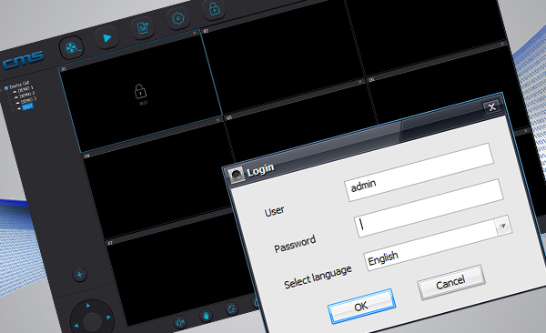Close the Login dialog with X
546x333 pixels.
pyautogui.click(x=492, y=107)
